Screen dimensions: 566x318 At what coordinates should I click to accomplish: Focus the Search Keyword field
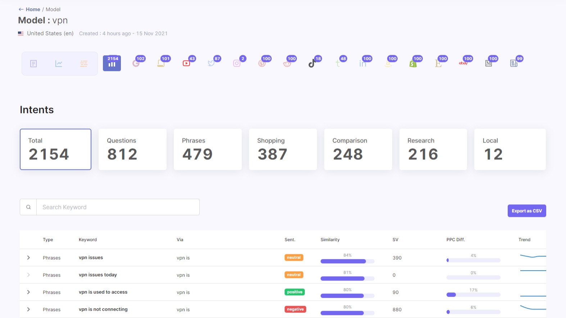pos(118,207)
